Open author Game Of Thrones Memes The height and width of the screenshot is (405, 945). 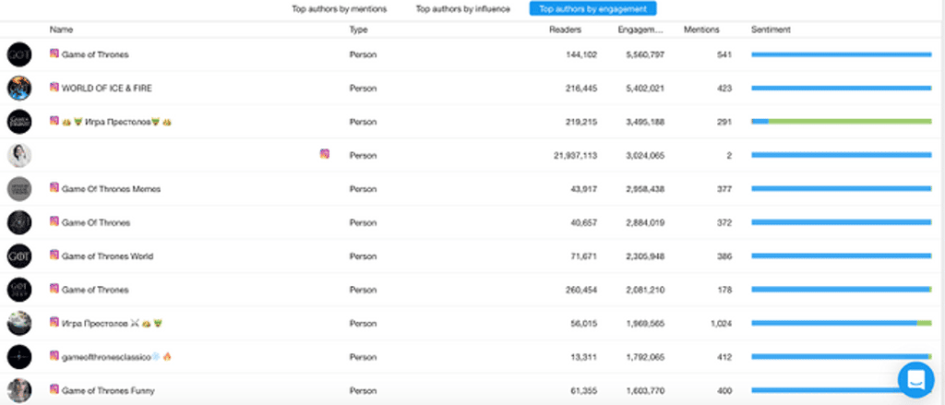(x=111, y=188)
